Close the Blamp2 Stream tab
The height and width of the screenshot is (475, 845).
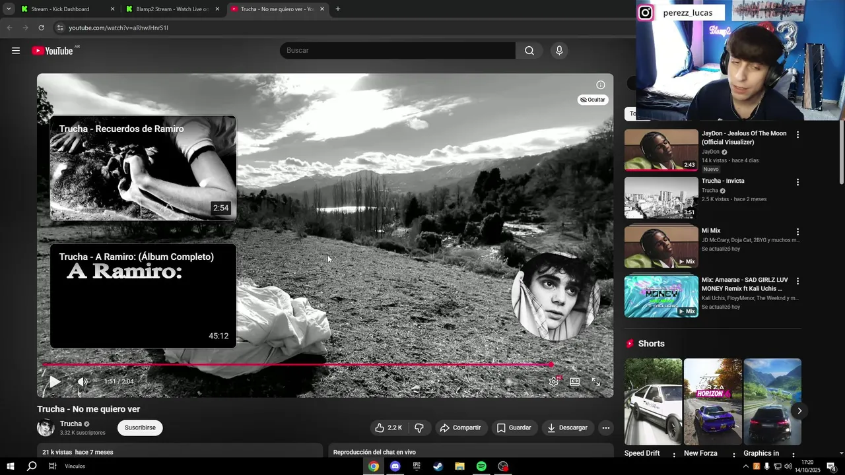click(217, 9)
